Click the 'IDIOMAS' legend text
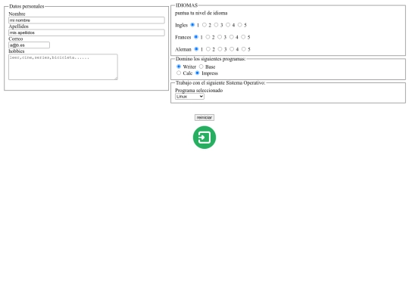 pos(186,5)
